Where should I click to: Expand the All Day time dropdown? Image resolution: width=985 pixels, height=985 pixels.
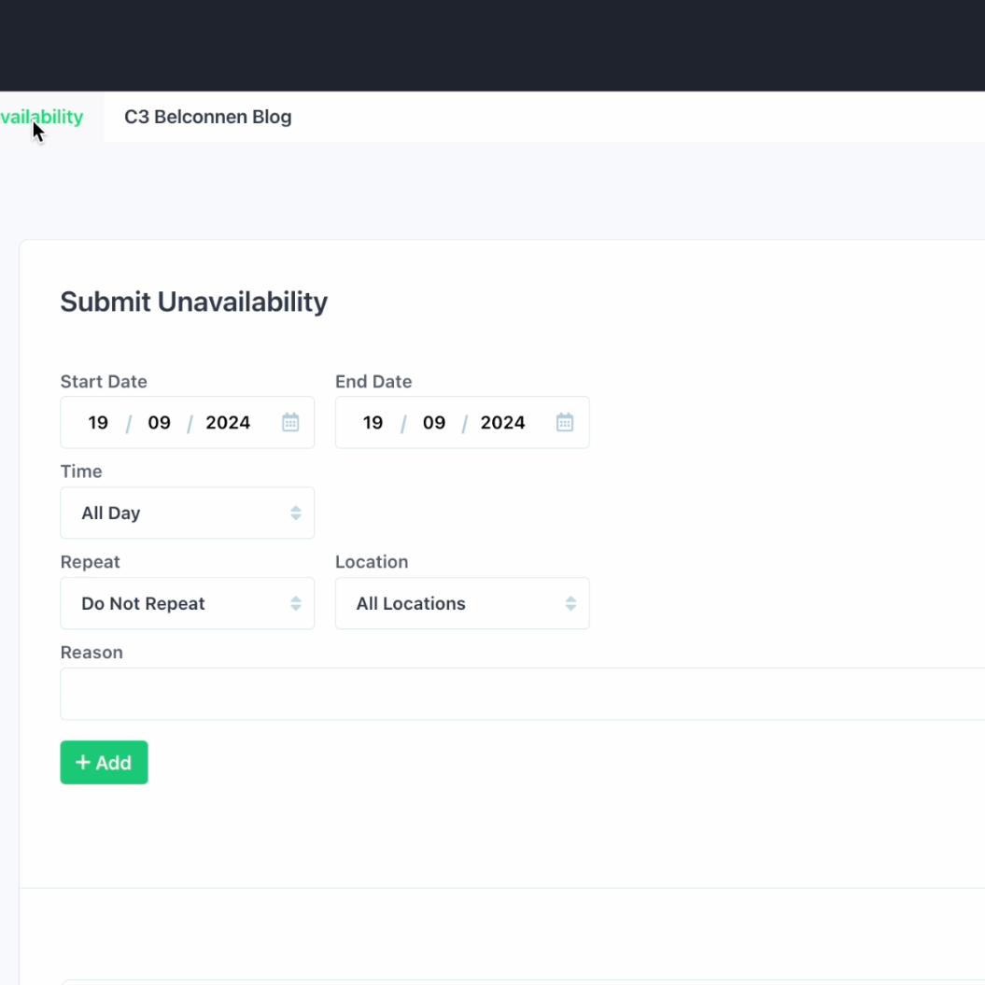(177, 514)
